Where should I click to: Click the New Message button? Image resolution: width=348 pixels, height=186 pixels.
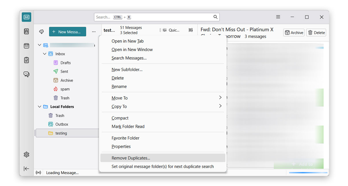pos(67,32)
